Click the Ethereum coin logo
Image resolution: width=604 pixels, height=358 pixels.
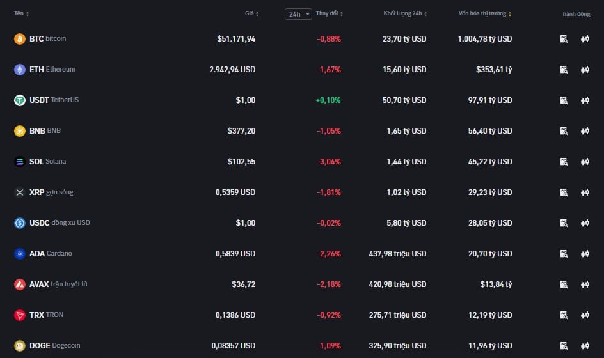pos(20,70)
